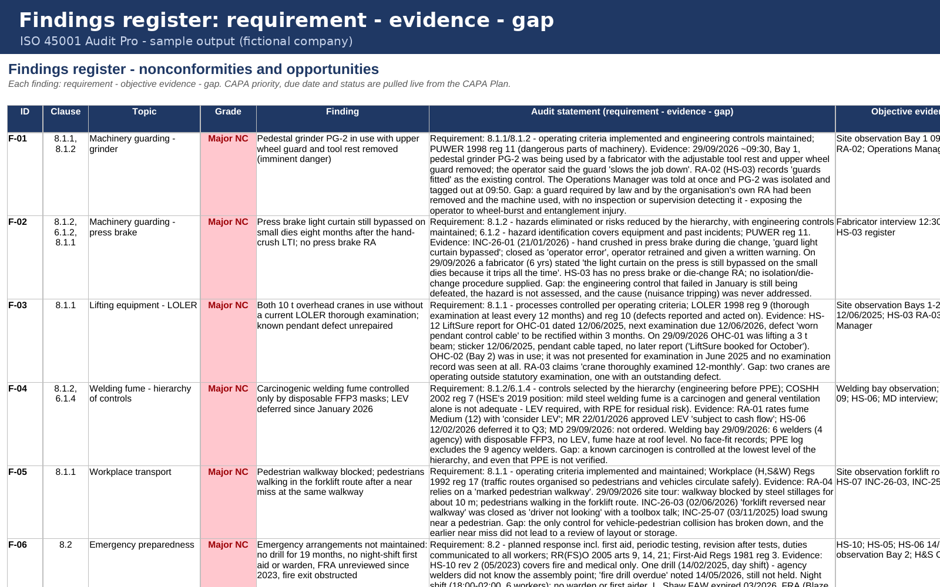Click clause cell '8.1.1, 8.1.2' for F-01

[66, 174]
